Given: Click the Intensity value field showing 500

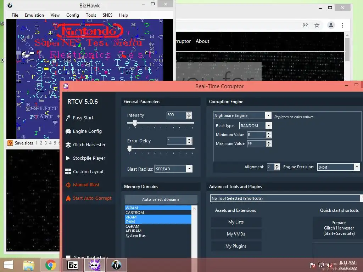Looking at the screenshot, I should coord(176,115).
